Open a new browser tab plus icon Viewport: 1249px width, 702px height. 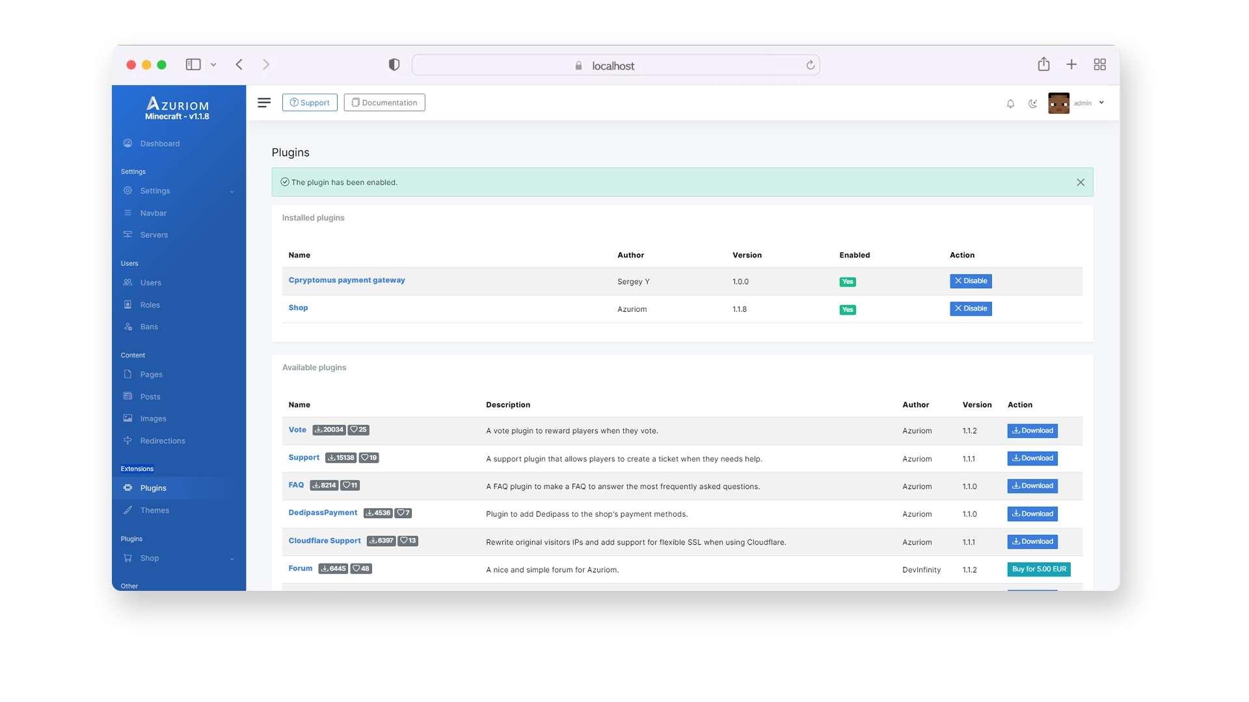1071,64
